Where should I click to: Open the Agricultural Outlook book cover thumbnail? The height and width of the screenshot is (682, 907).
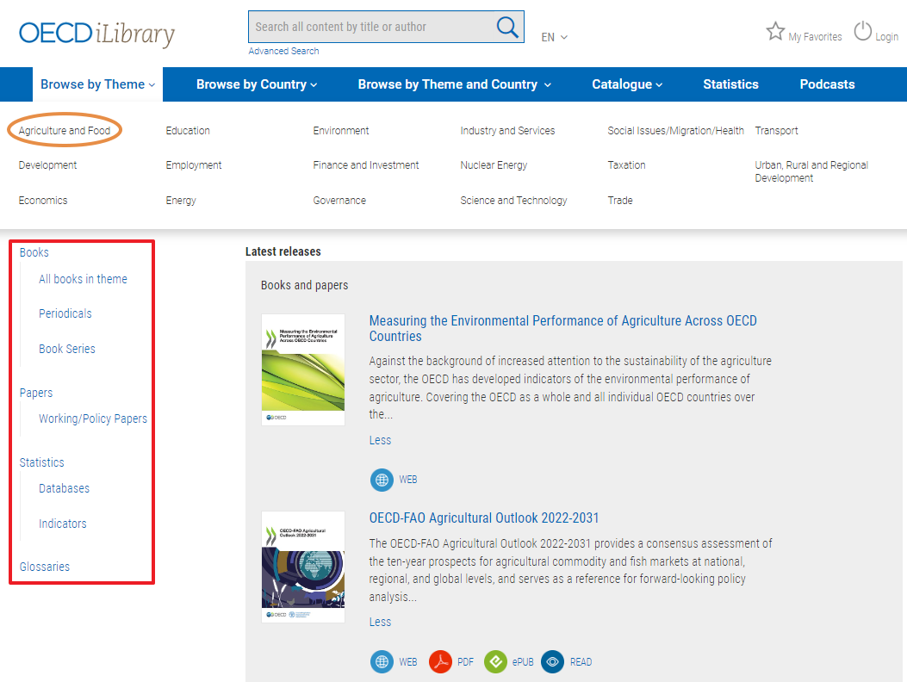pos(303,567)
